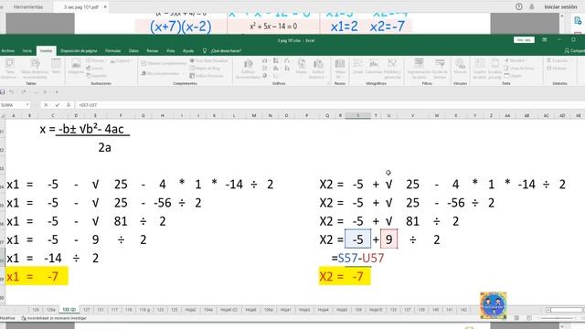Open the Gráfico dinámico dropdown

(318, 69)
